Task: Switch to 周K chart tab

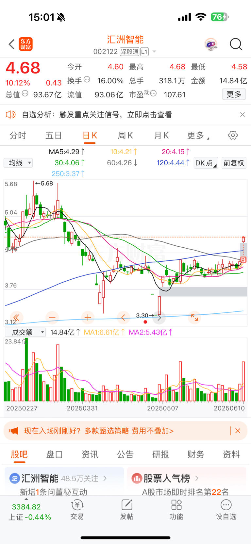Action: pos(125,135)
